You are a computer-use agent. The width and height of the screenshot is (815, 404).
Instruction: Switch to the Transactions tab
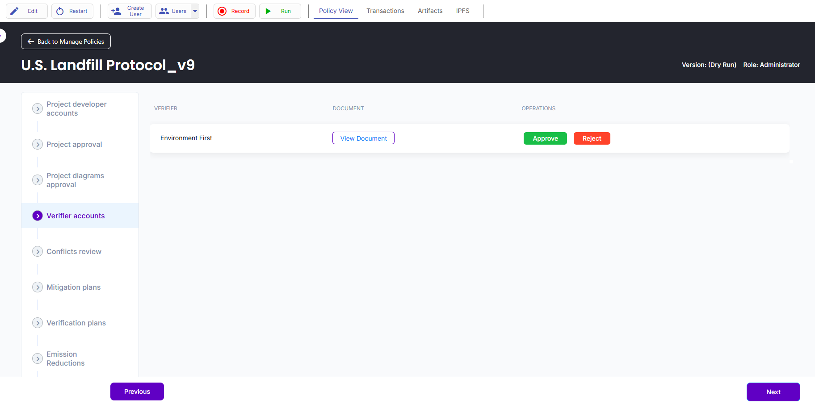385,11
